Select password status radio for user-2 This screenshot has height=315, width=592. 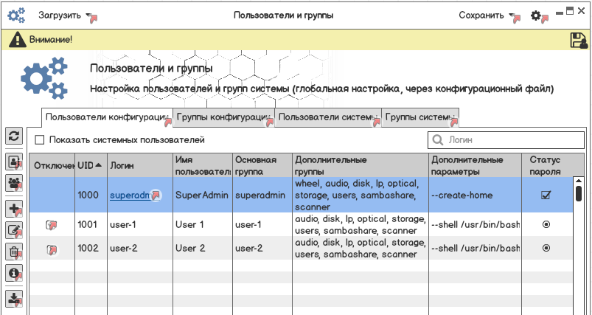[546, 248]
